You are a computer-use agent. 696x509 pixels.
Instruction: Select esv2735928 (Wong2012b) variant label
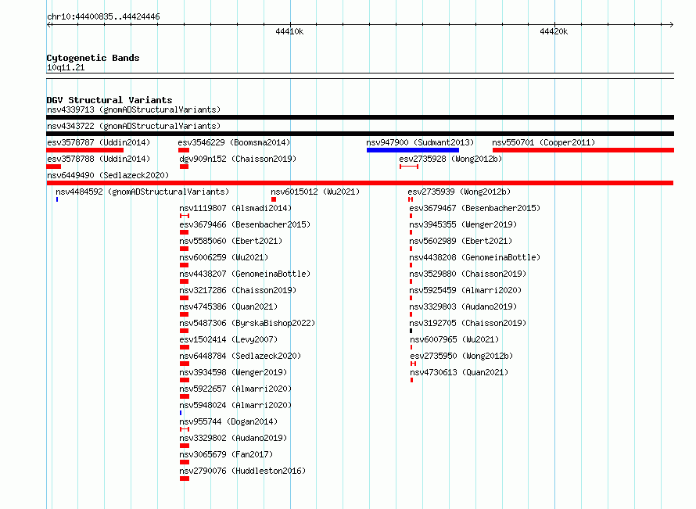pos(450,159)
